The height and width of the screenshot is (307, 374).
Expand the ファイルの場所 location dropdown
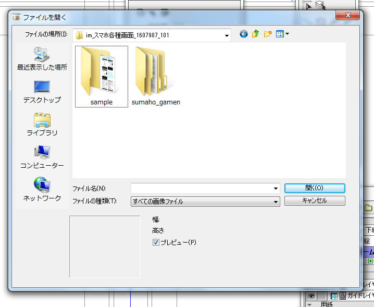227,36
